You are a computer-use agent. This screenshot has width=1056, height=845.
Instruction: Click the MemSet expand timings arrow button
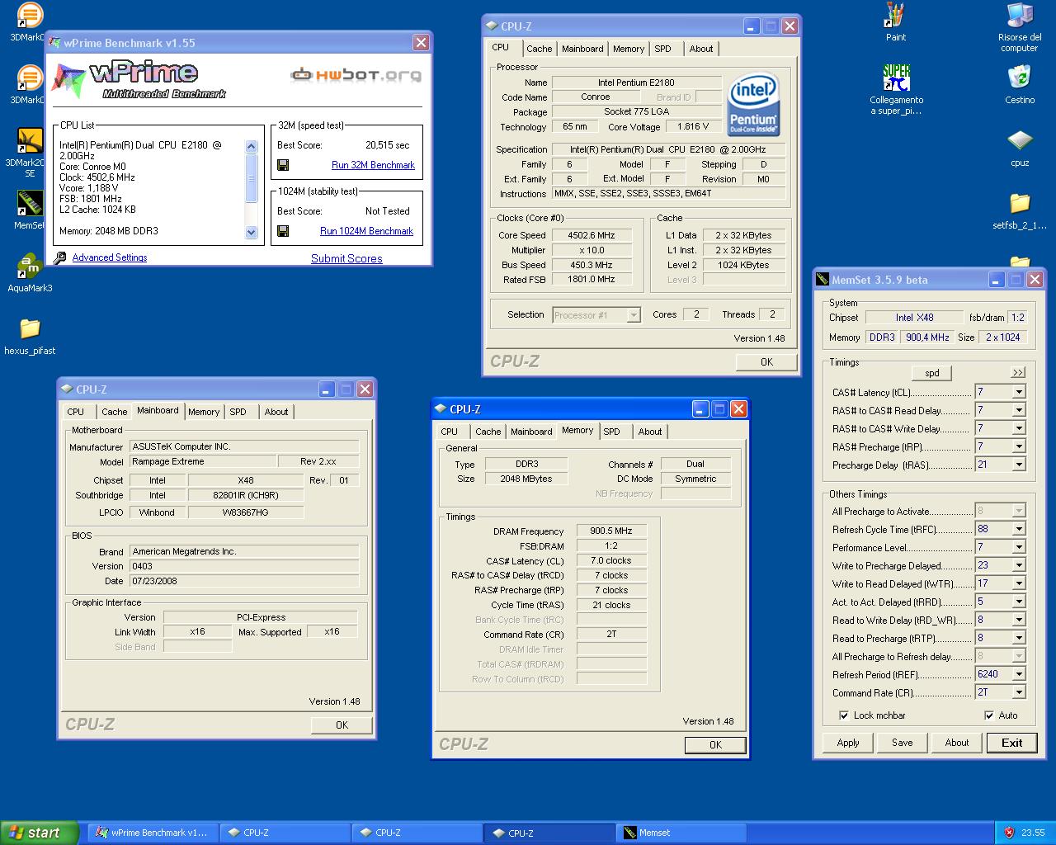coord(1017,373)
